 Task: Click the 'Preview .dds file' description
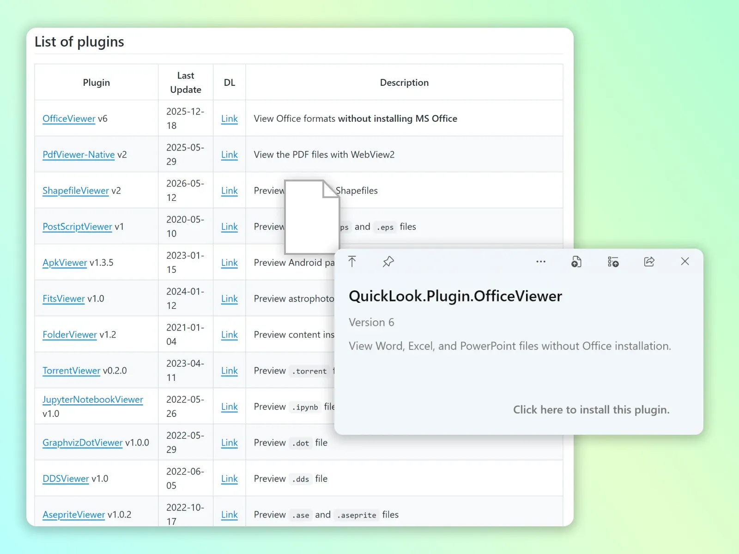pos(291,479)
